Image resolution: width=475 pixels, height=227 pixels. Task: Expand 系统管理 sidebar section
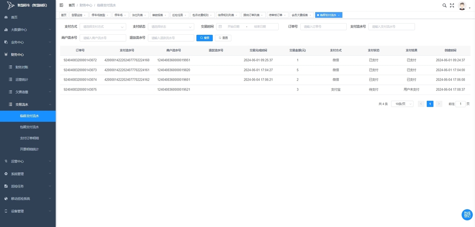(28, 174)
